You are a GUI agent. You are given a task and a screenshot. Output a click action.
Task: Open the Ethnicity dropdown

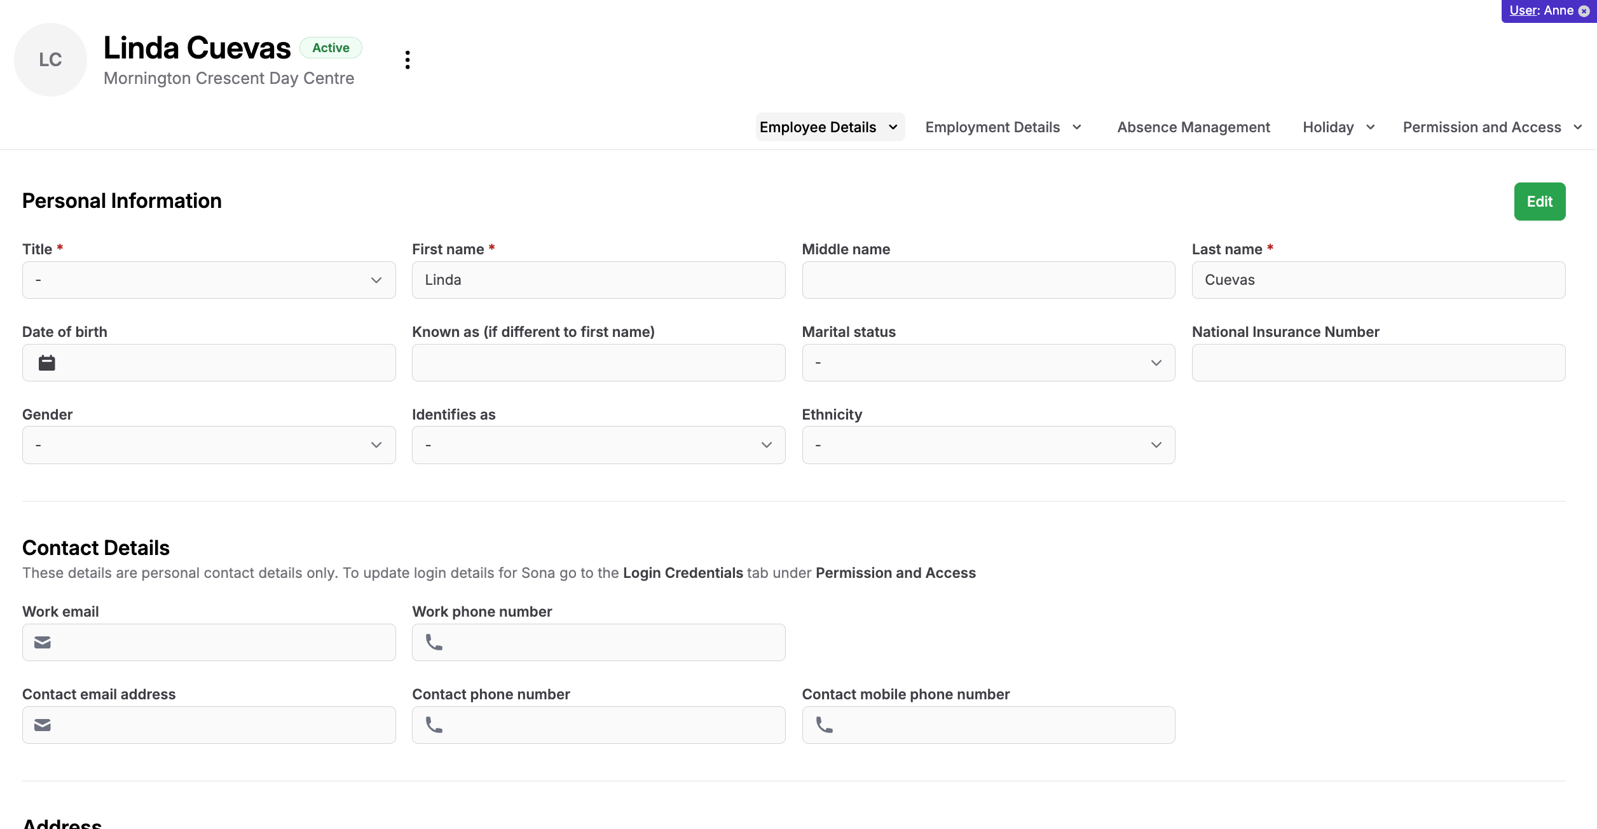click(x=987, y=444)
